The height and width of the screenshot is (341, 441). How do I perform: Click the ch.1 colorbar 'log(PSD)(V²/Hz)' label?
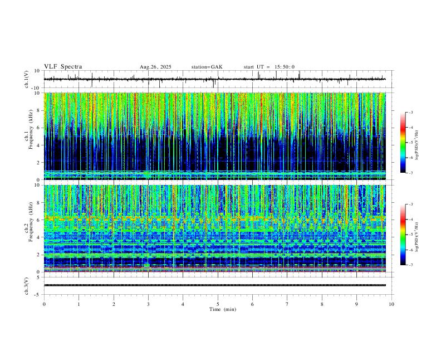[x=417, y=145]
